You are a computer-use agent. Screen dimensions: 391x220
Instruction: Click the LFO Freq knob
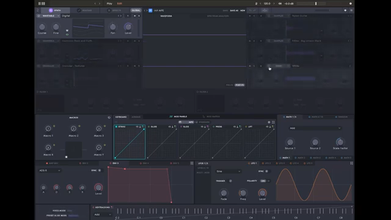pos(243,193)
